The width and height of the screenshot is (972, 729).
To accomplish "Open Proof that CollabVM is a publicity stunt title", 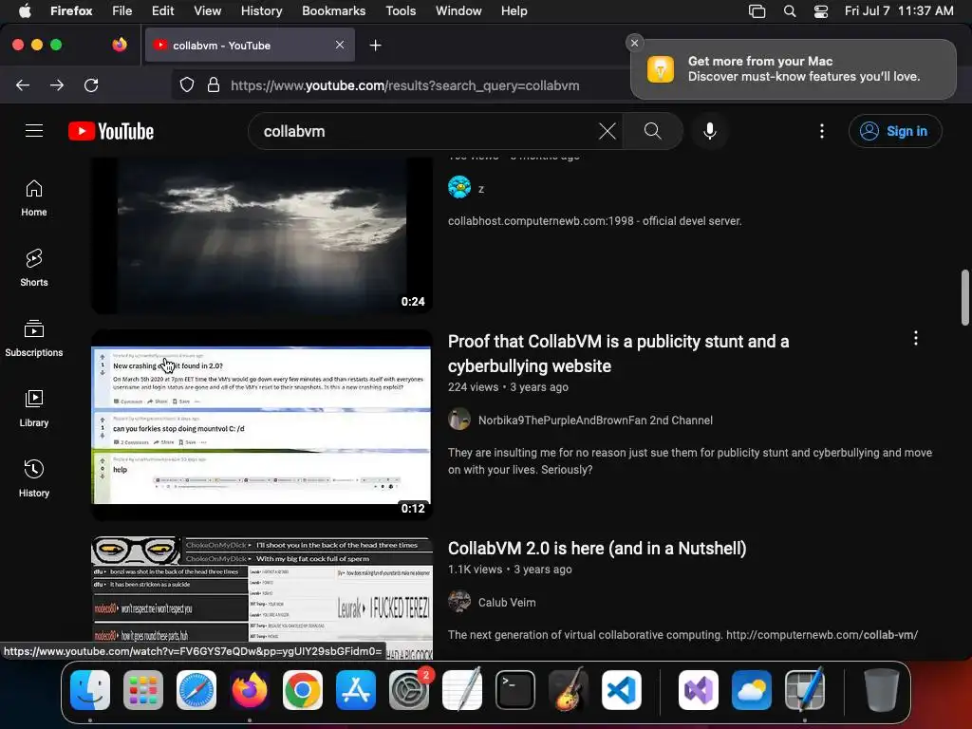I will [618, 353].
